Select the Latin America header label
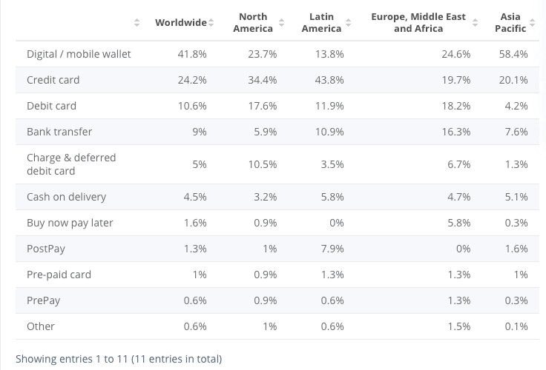Image resolution: width=546 pixels, height=370 pixels. [321, 23]
